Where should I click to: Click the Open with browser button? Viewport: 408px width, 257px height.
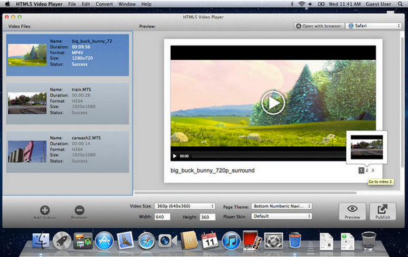point(320,26)
